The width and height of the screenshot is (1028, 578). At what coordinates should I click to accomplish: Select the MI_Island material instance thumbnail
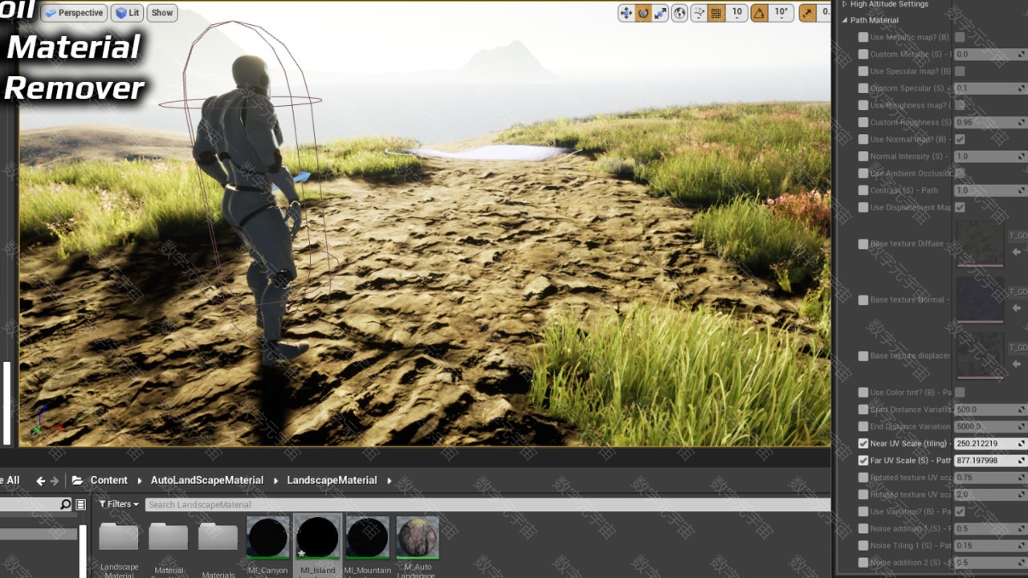coord(317,537)
